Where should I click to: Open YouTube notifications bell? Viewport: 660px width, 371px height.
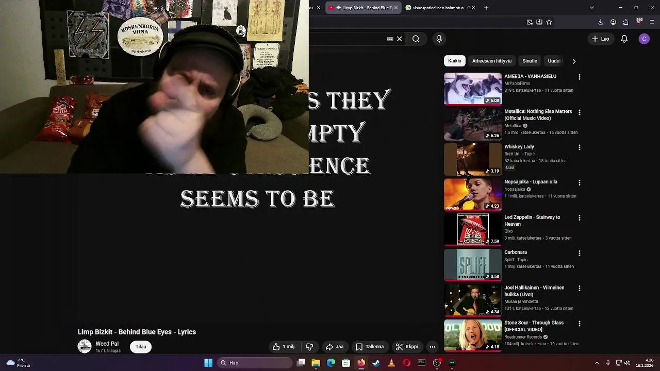624,39
